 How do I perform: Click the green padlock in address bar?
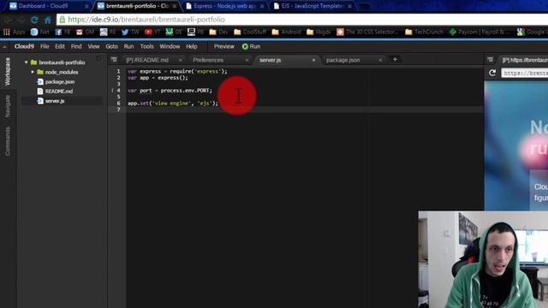63,20
